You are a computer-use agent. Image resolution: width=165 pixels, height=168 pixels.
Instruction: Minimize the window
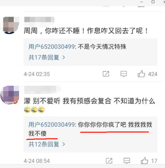point(142,2)
